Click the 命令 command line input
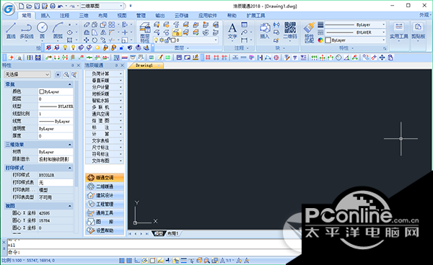 154,252
